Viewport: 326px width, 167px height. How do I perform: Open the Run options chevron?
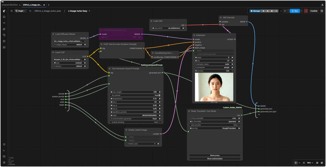(x=302, y=11)
